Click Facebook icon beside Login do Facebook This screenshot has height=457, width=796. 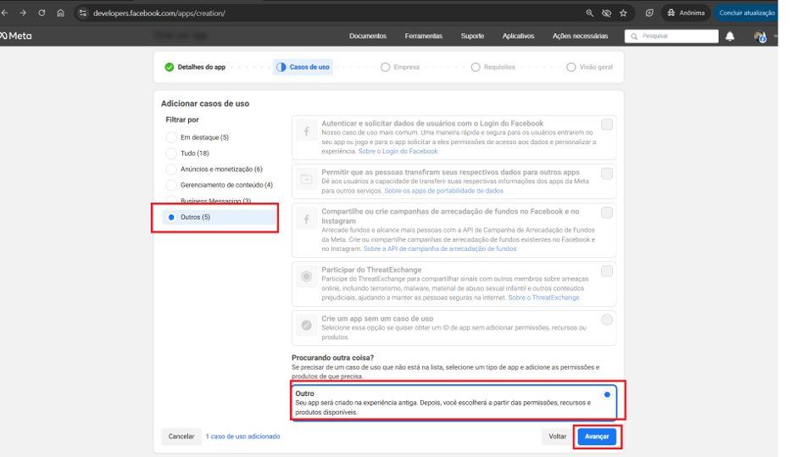pos(307,131)
